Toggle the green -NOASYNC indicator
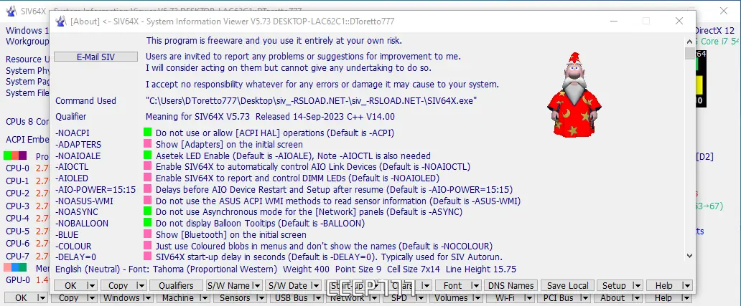Image resolution: width=741 pixels, height=306 pixels. [x=147, y=211]
